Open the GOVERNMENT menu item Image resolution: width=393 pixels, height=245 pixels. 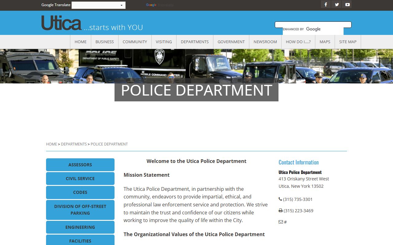click(x=231, y=42)
